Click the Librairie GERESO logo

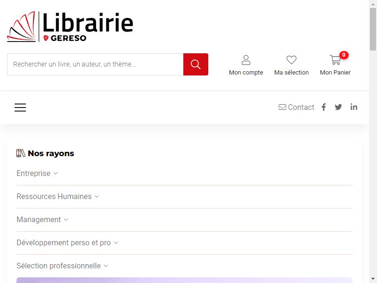click(70, 27)
